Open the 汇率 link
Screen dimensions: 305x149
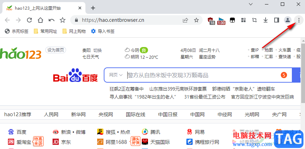(269, 57)
